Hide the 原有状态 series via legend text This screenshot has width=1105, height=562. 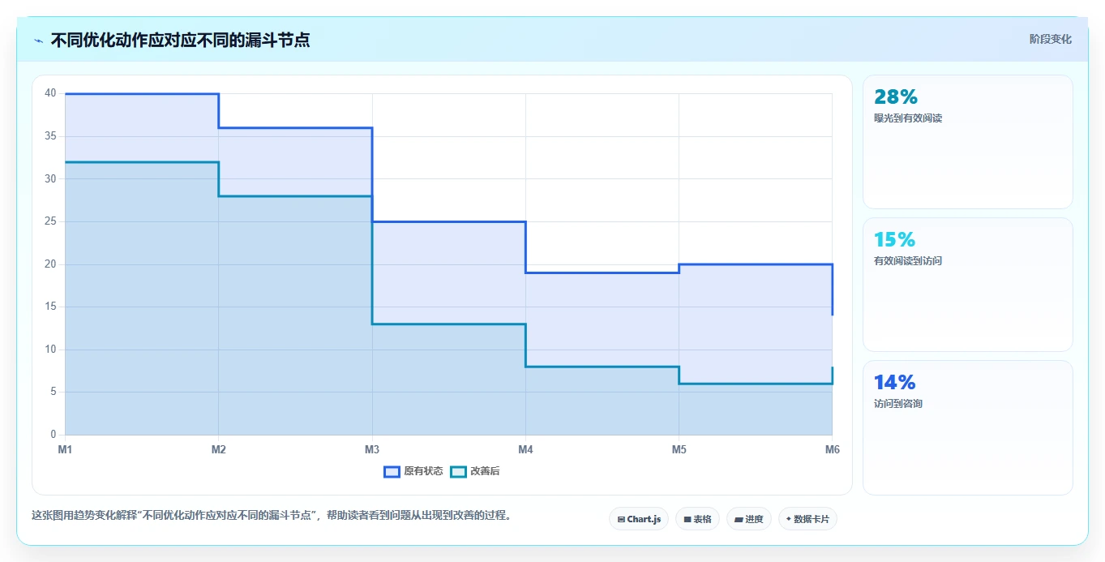423,471
